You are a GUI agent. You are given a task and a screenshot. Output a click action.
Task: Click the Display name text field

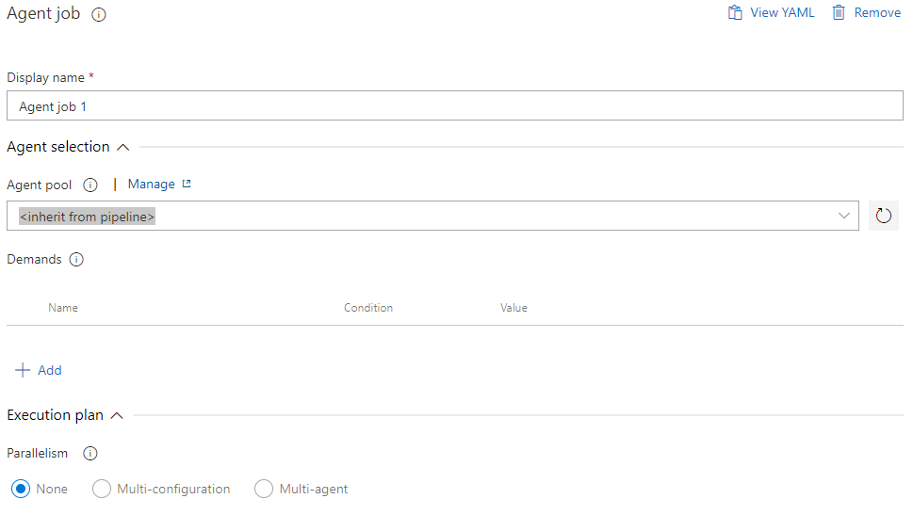(454, 106)
